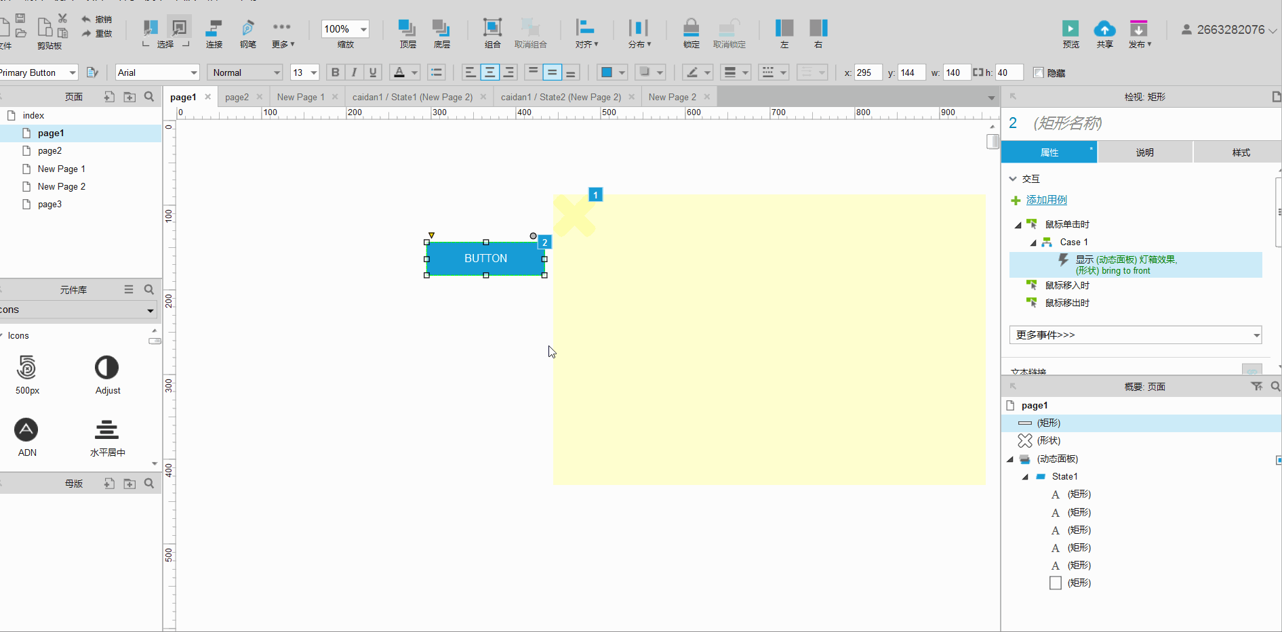Open the 对齐 align menu
The width and height of the screenshot is (1282, 632).
coord(586,33)
